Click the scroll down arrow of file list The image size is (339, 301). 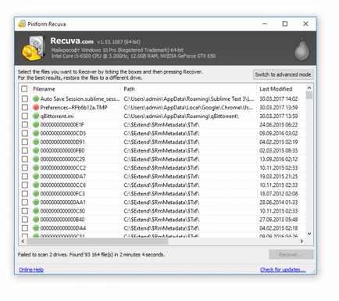point(309,234)
